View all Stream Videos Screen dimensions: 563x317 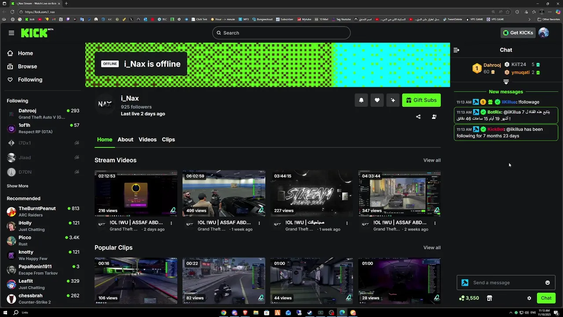pyautogui.click(x=432, y=160)
